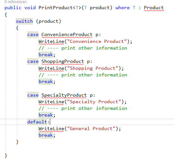The image size is (174, 161).
Task: Place cursor after 'default:' label
Action: point(50,122)
